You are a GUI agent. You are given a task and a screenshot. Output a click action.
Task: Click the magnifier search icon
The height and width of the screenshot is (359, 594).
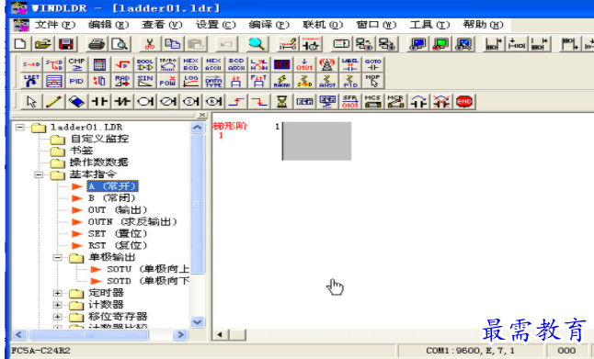[257, 44]
